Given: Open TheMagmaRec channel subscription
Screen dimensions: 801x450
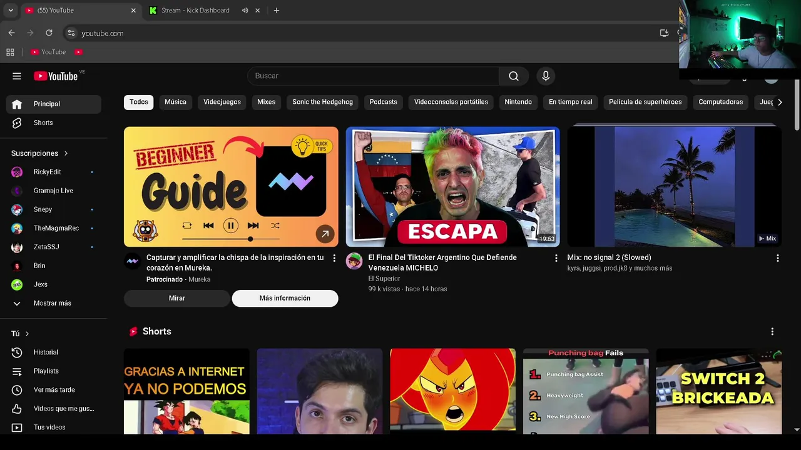Looking at the screenshot, I should (x=53, y=228).
